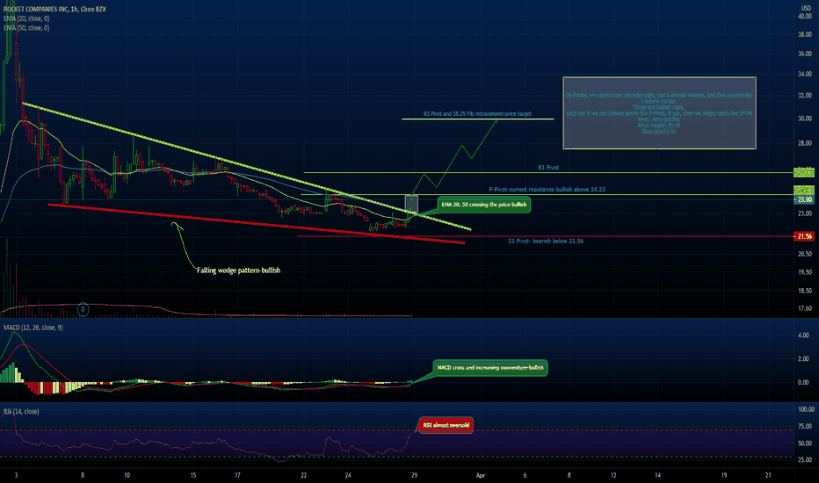Click the EMA (20, close, 0) legend
Screen dimensions: 819x483
point(26,18)
